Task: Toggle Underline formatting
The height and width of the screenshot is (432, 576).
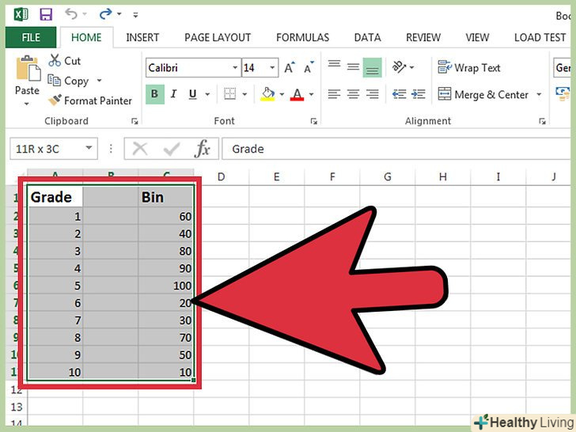Action: [x=192, y=94]
